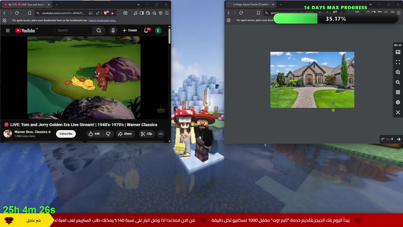
Task: Click the page-search icon in YouTube toolbar
Action: [125, 13]
